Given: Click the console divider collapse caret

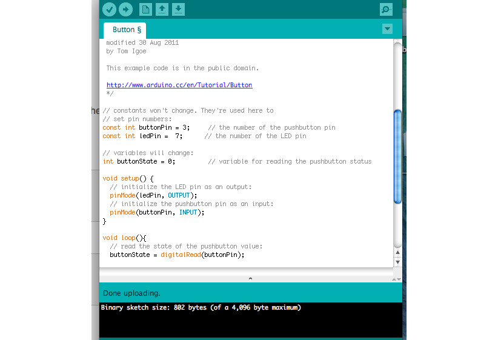Looking at the screenshot, I should click(x=250, y=279).
